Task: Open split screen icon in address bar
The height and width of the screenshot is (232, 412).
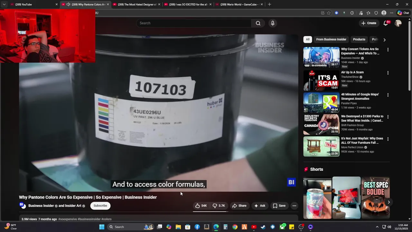Action: tap(323, 13)
